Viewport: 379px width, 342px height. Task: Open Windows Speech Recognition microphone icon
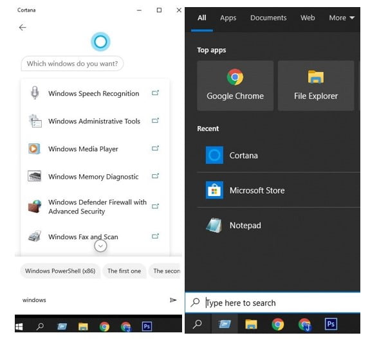(35, 93)
